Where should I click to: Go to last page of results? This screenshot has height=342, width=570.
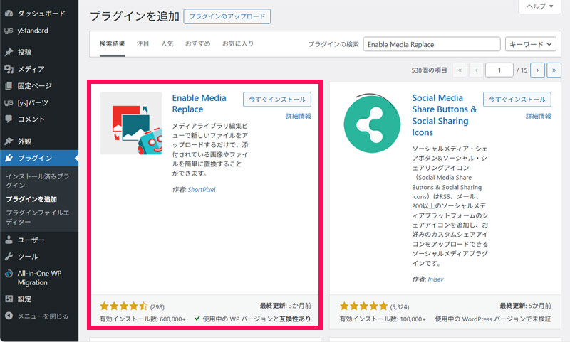click(x=554, y=70)
